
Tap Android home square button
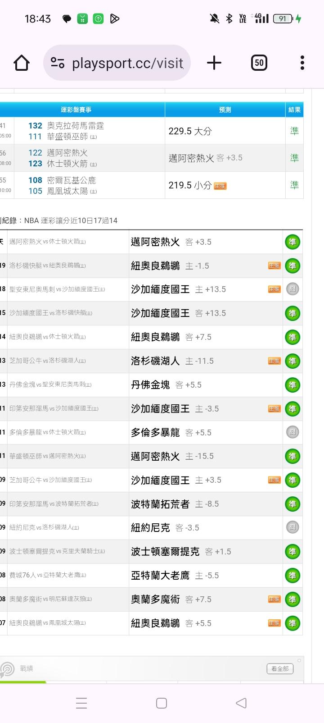(162, 703)
